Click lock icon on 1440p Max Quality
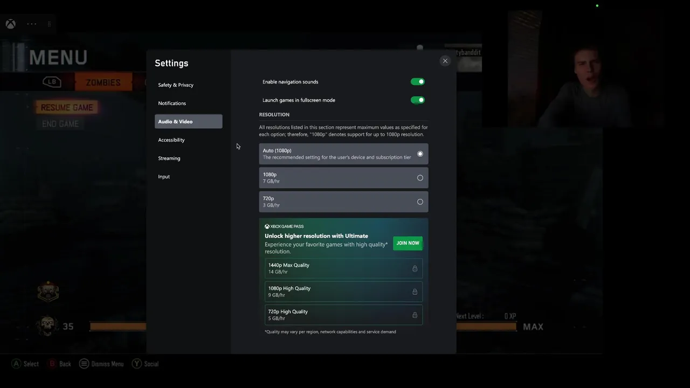This screenshot has height=388, width=690. [415, 268]
